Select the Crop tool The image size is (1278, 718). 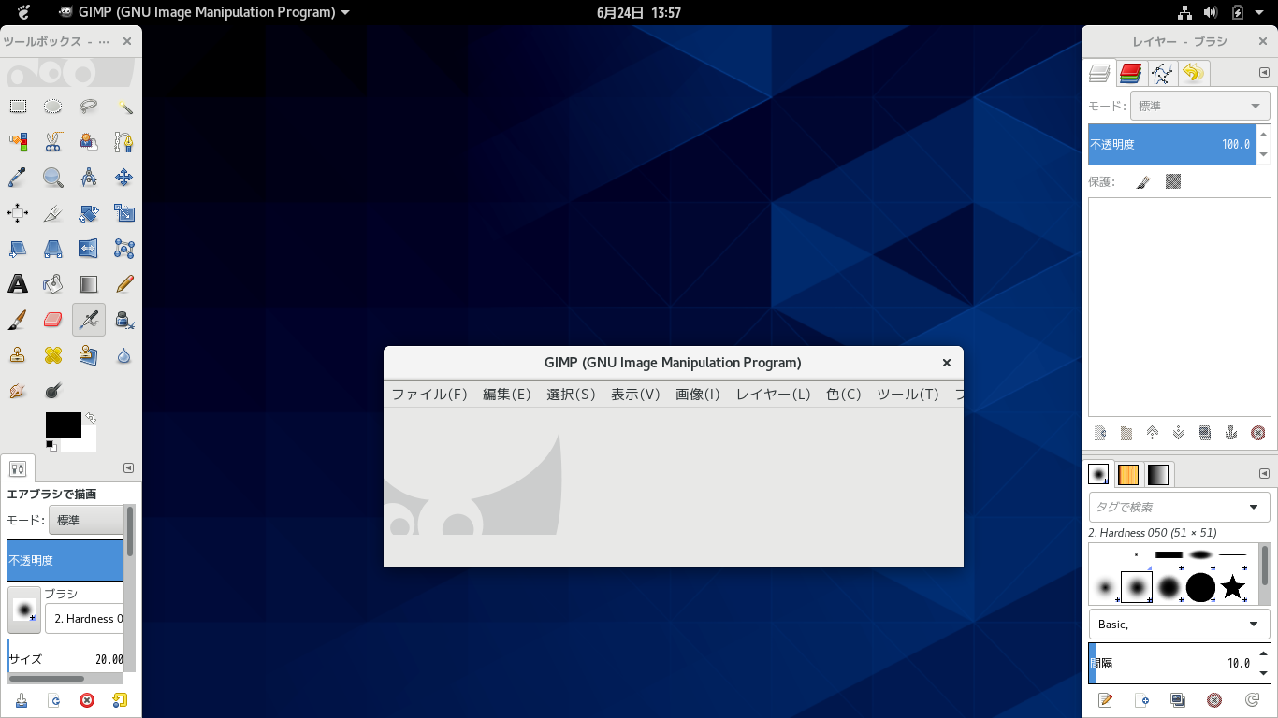pos(53,213)
